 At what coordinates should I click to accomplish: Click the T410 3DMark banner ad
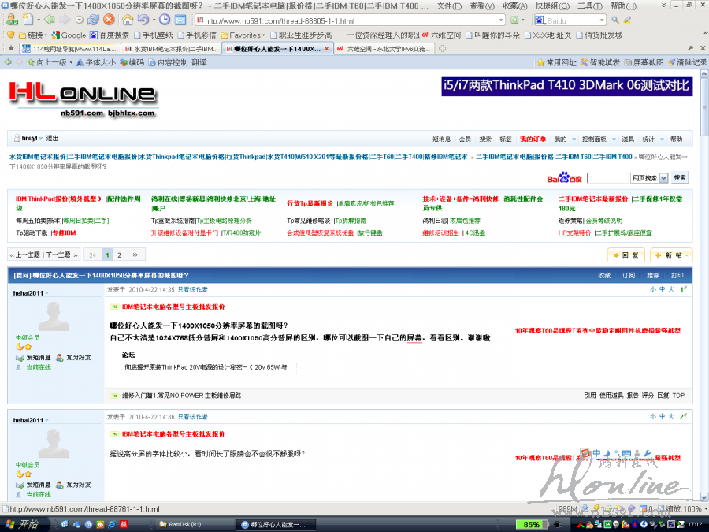(x=566, y=85)
